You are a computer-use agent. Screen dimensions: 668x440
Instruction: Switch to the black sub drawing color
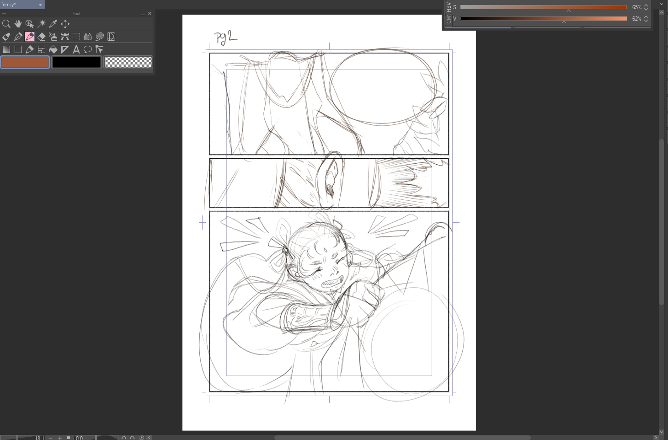76,62
